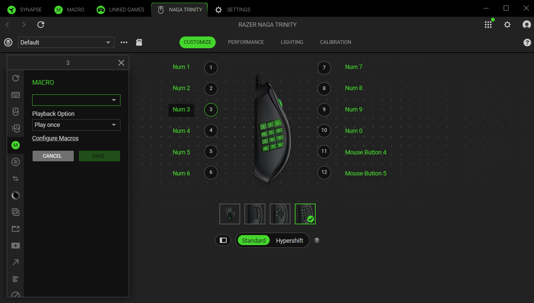The image size is (534, 303).
Task: Select the Macro sidebar icon
Action: coord(15,145)
